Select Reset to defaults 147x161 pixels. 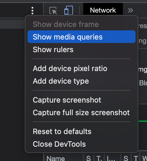coord(82,131)
